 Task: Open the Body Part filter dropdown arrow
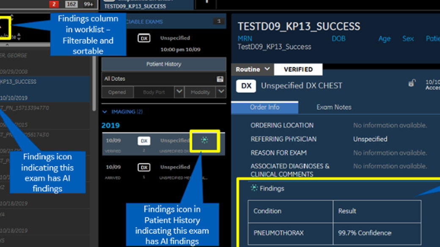click(179, 92)
